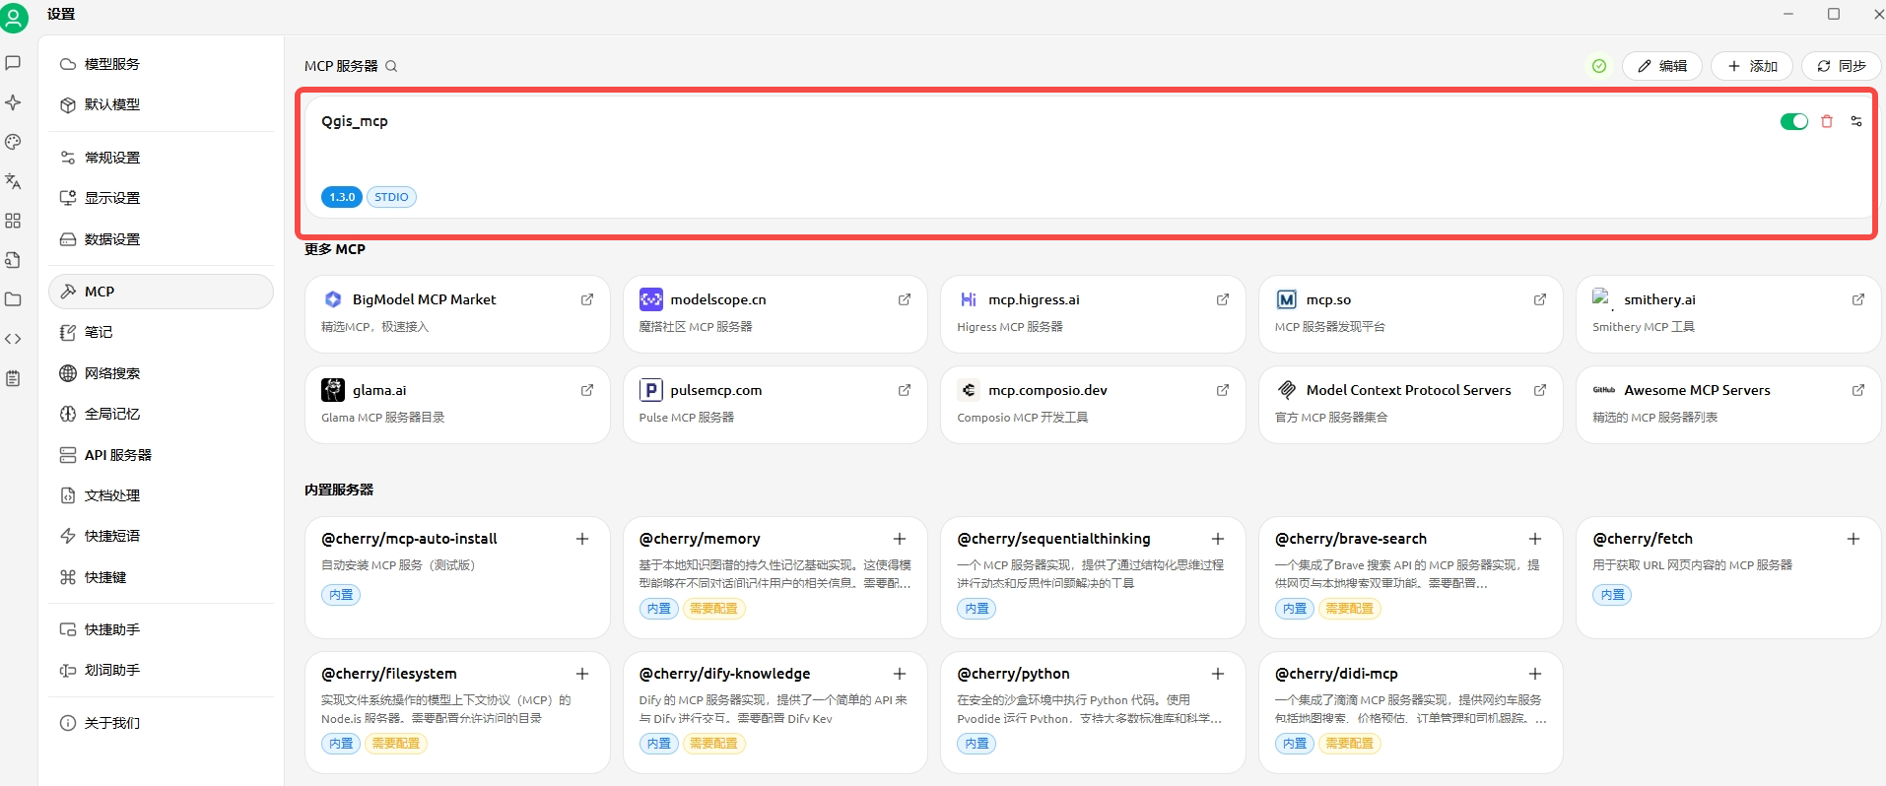Delete the Qgis_mcp server with trash icon

1827,121
